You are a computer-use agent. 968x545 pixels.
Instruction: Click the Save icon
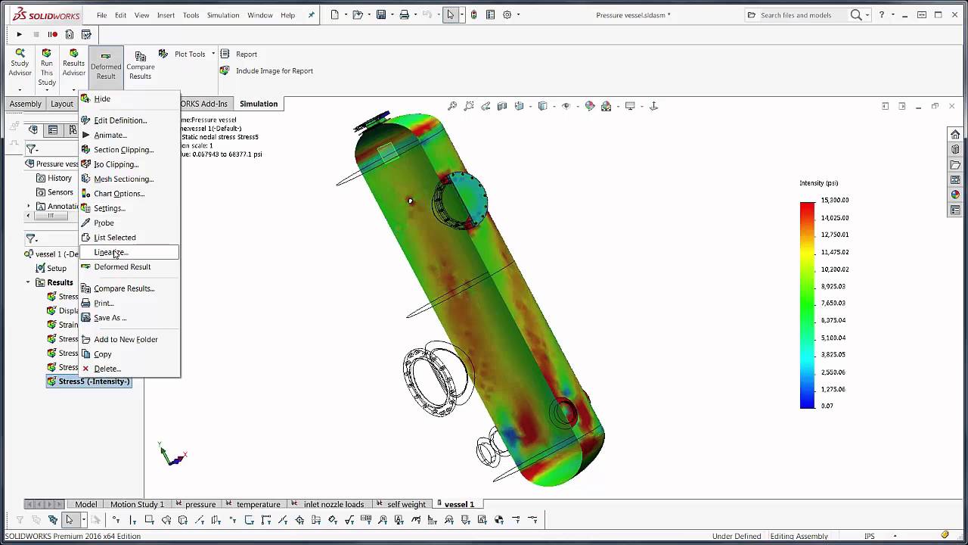[381, 14]
